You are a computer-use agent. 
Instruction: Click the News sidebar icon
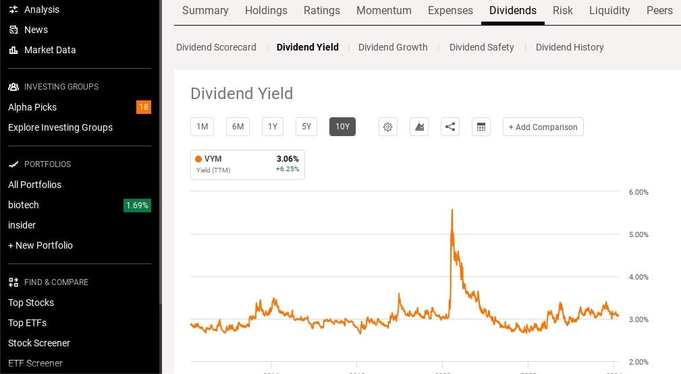coord(13,30)
